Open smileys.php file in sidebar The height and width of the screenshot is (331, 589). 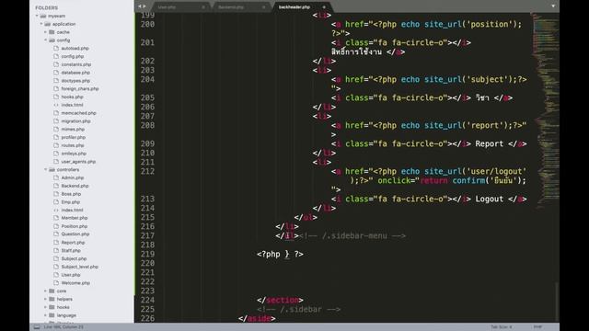coord(74,154)
